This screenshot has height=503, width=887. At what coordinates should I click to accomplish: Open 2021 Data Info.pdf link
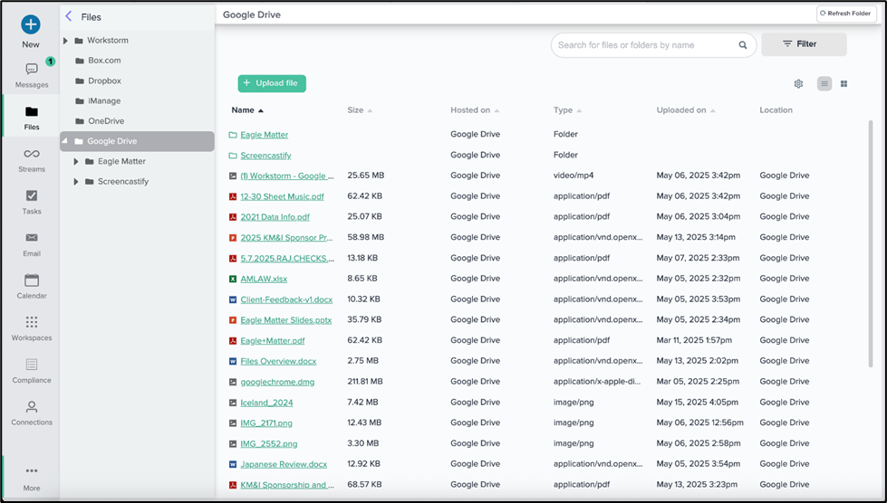click(x=275, y=217)
